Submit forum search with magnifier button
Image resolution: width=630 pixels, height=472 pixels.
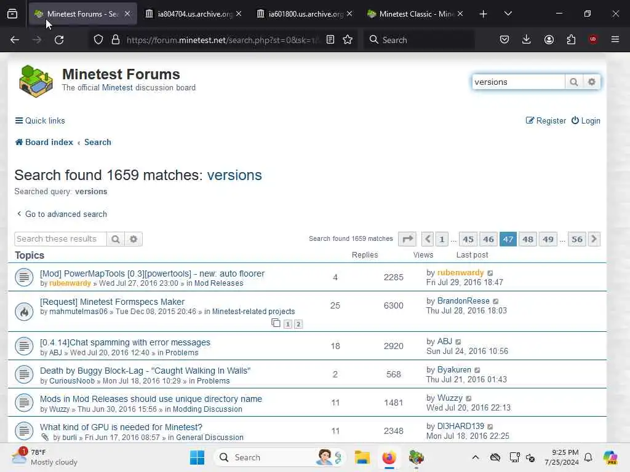click(574, 82)
